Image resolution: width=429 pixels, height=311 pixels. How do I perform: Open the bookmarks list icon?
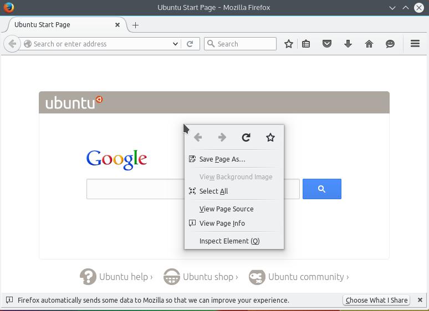pyautogui.click(x=306, y=44)
